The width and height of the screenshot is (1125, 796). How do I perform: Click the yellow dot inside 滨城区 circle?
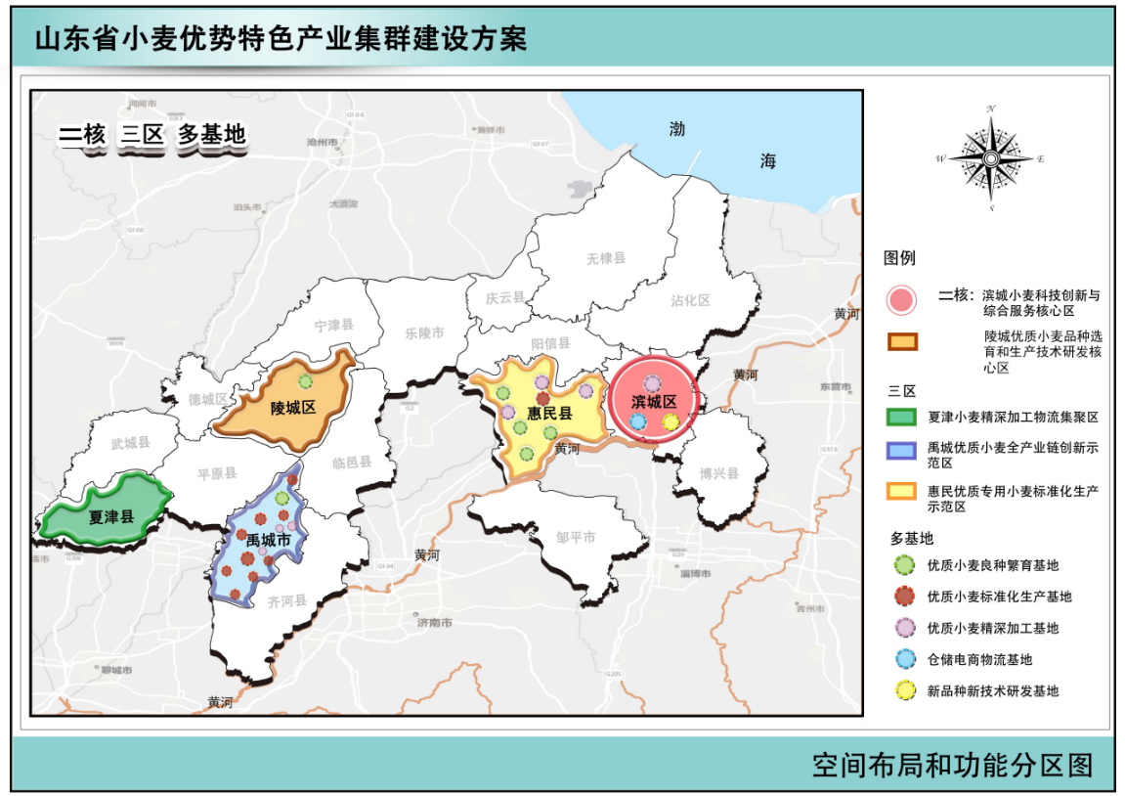click(671, 421)
